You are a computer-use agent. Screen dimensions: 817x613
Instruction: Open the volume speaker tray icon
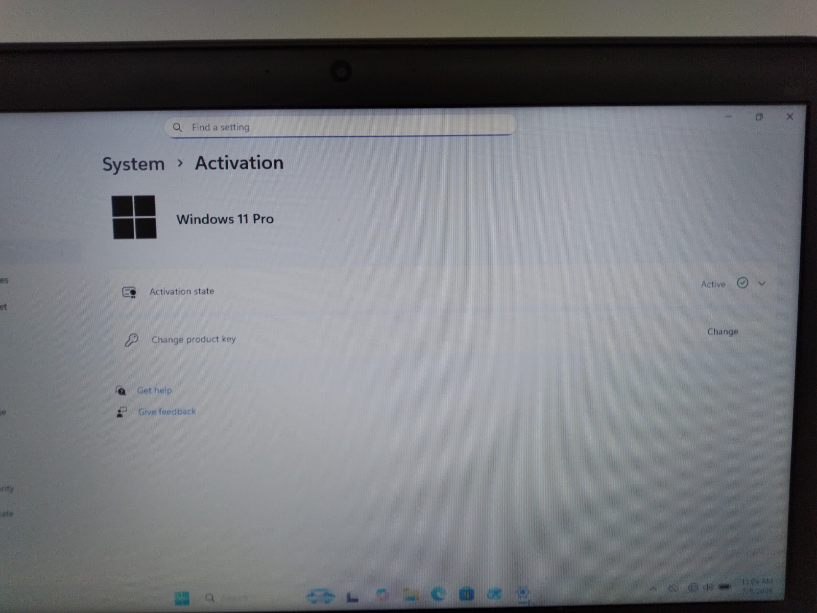pyautogui.click(x=708, y=587)
